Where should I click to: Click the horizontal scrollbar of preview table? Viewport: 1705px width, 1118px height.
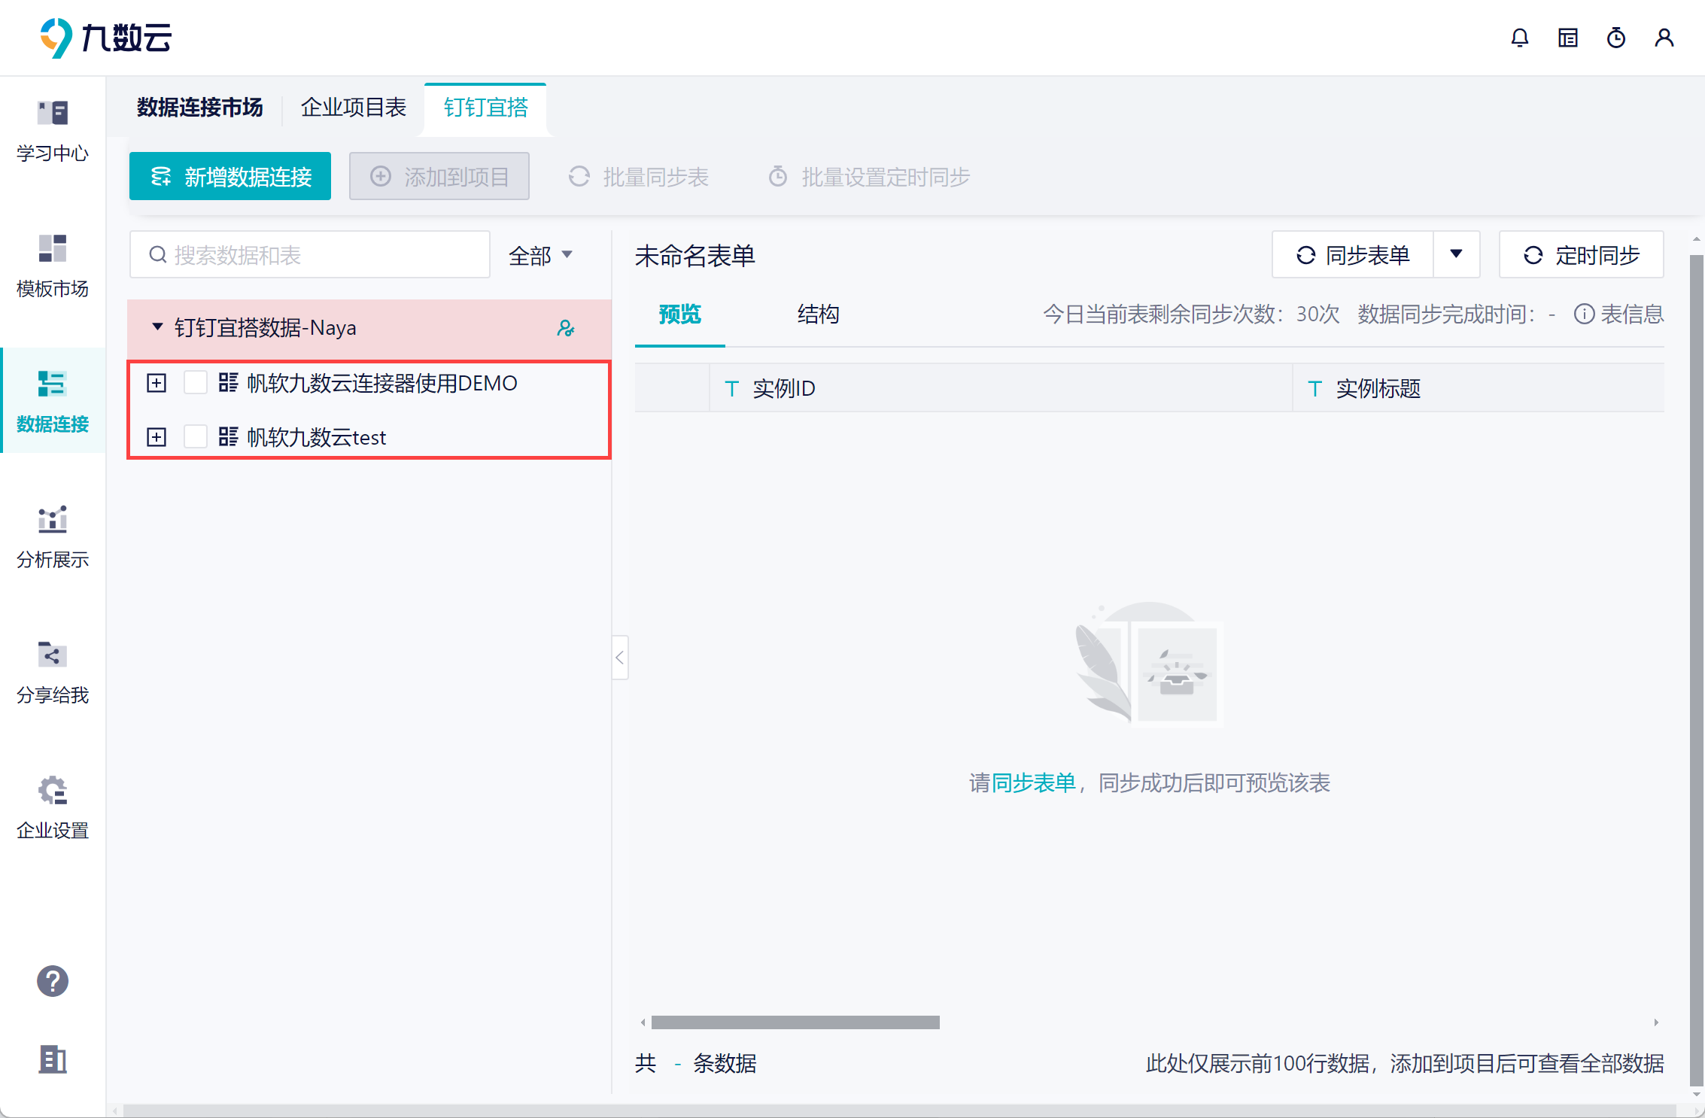tap(795, 1022)
